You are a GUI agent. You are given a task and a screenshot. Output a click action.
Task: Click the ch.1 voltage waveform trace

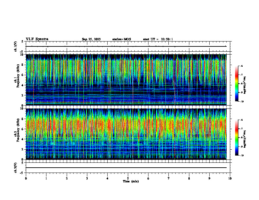point(126,46)
